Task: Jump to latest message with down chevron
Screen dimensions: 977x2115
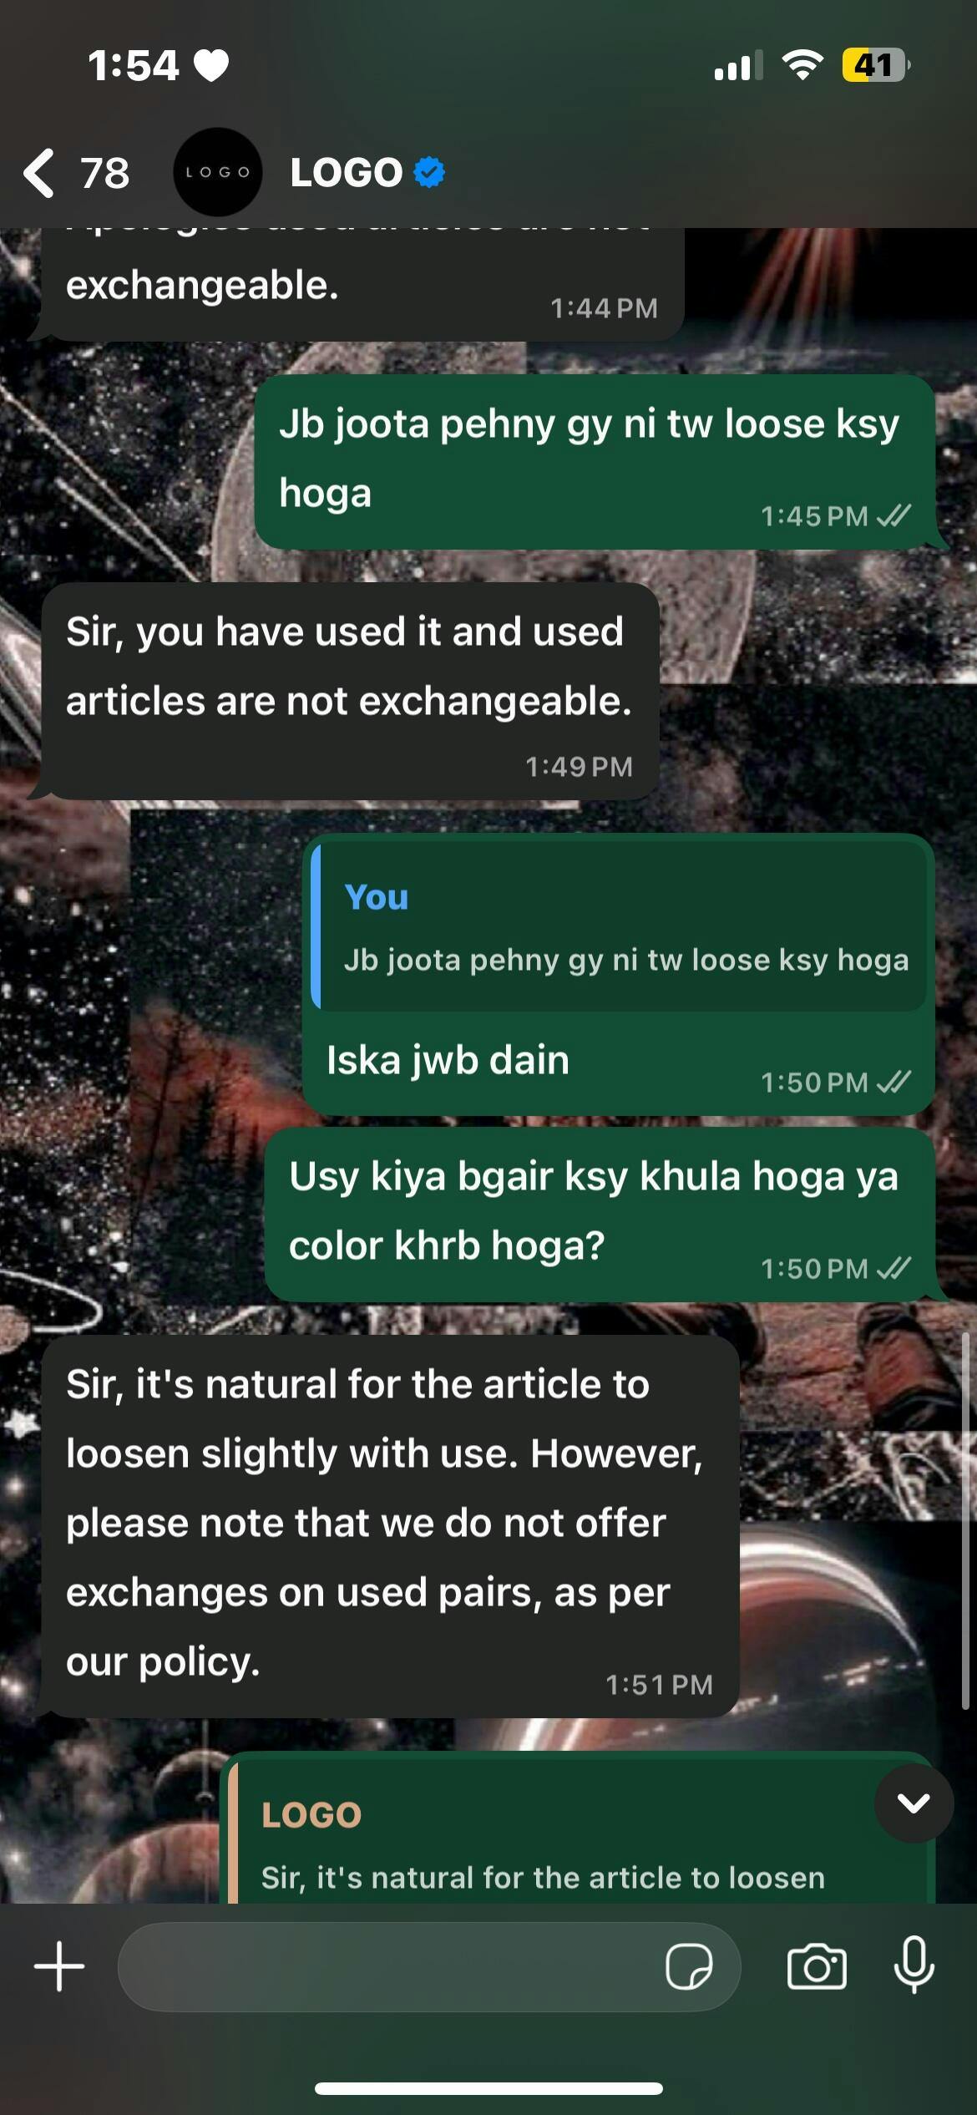Action: (x=914, y=1803)
